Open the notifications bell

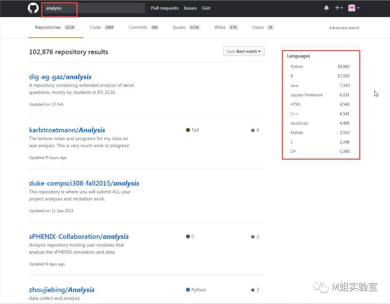pos(326,8)
